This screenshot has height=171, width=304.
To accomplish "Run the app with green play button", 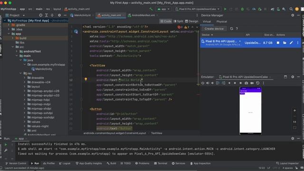I will 225,9.
